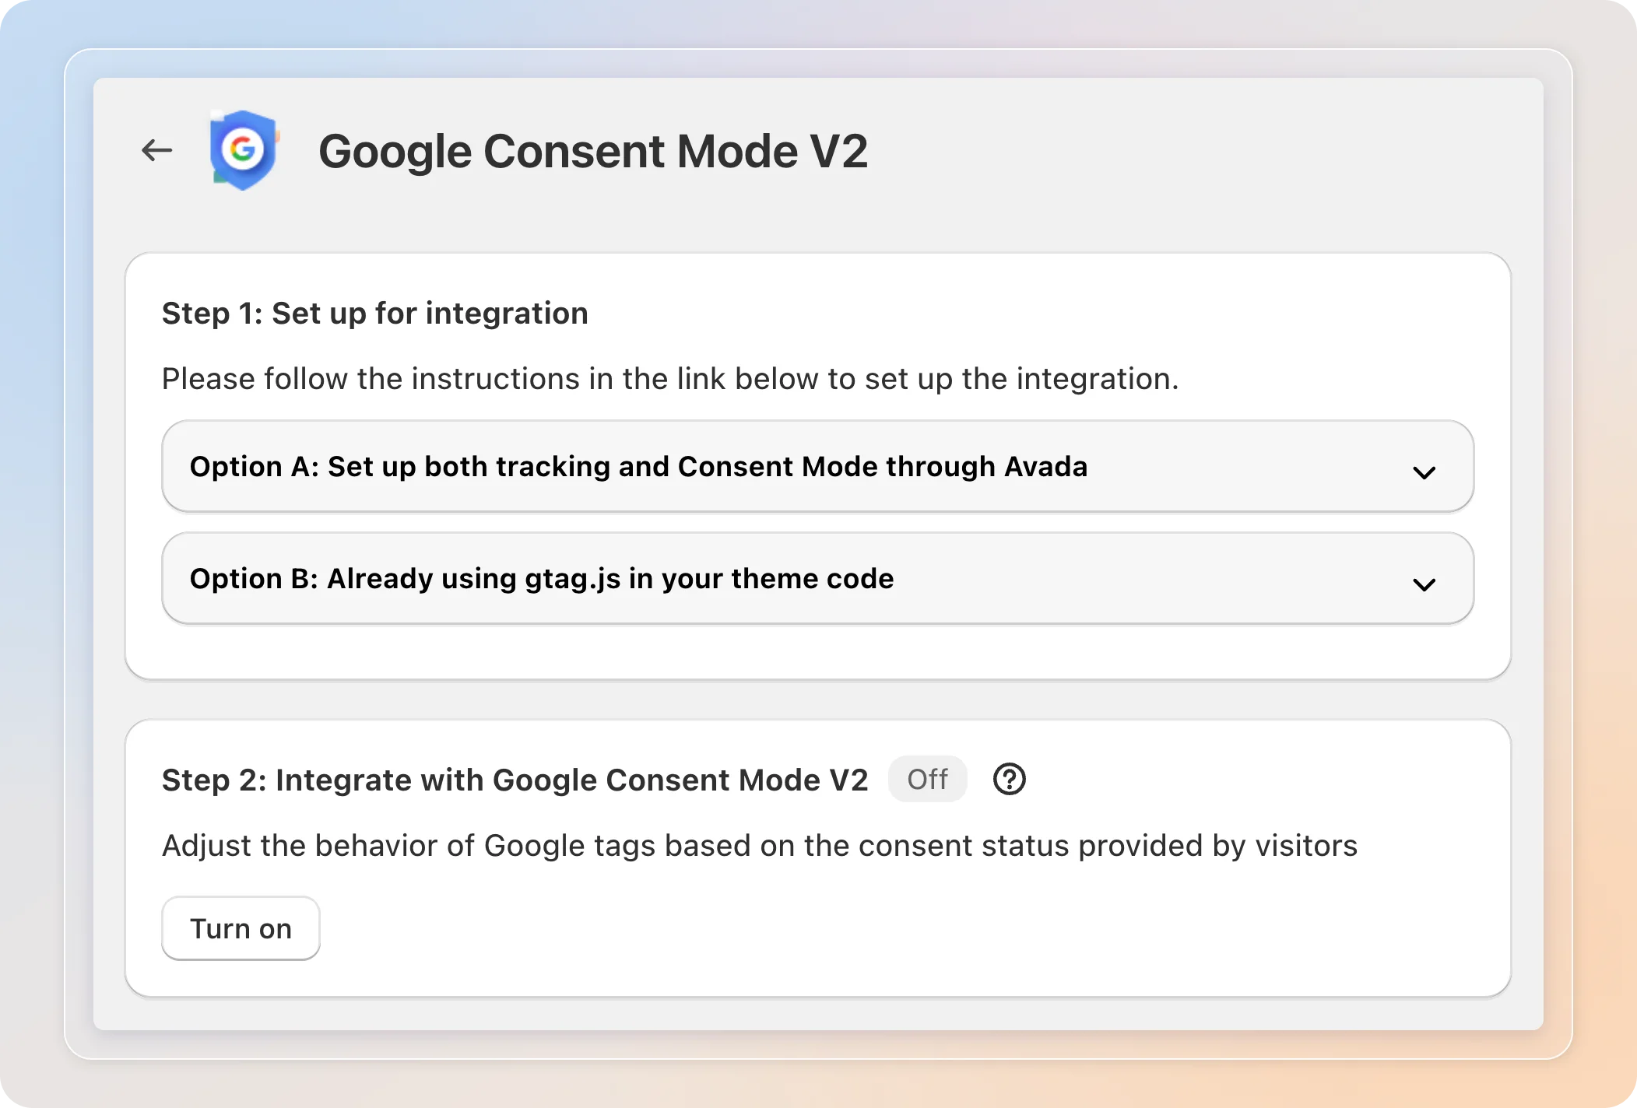This screenshot has width=1637, height=1108.
Task: Turn on Google Consent Mode V2 integration
Action: tap(241, 928)
